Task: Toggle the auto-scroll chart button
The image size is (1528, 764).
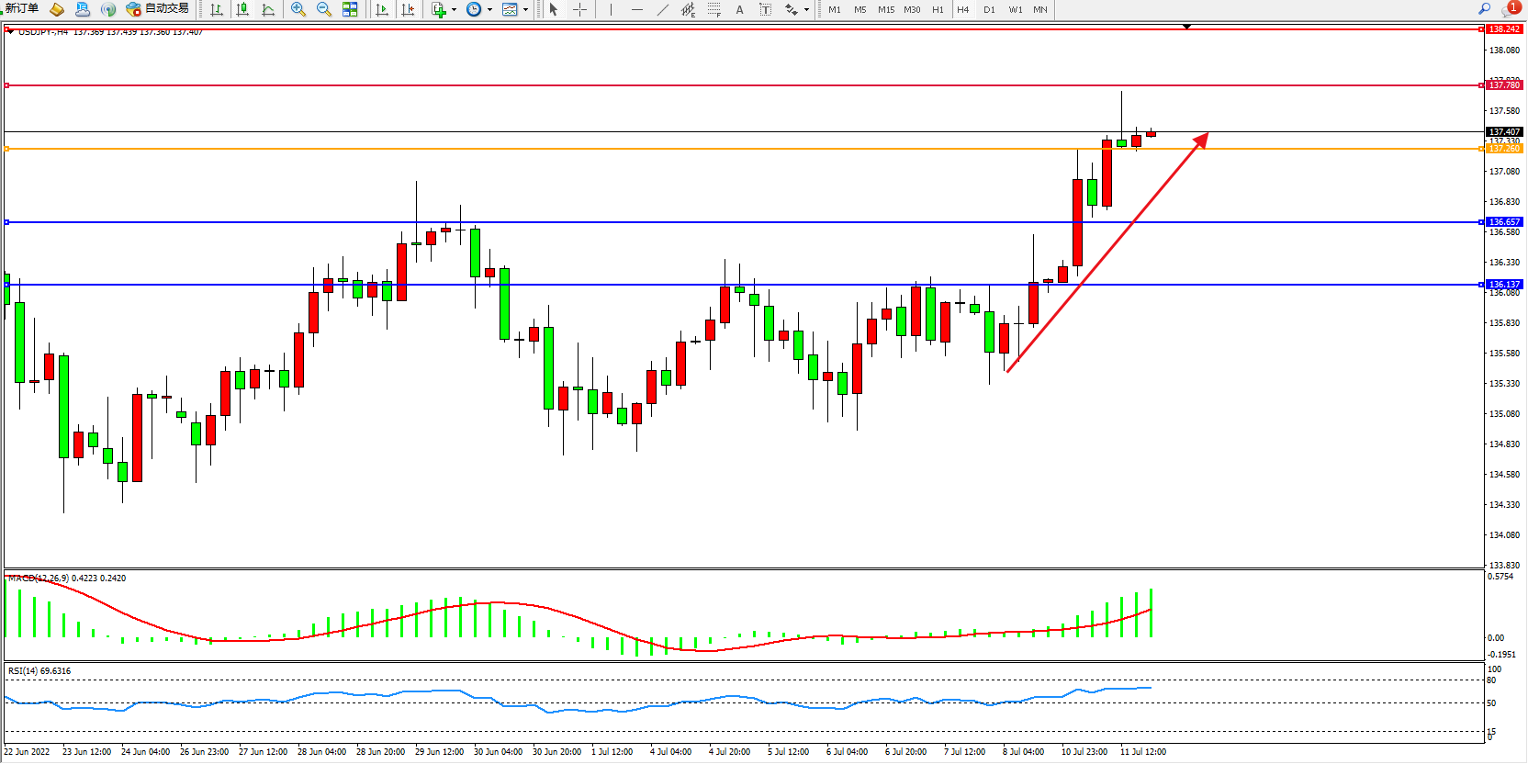Action: point(382,9)
